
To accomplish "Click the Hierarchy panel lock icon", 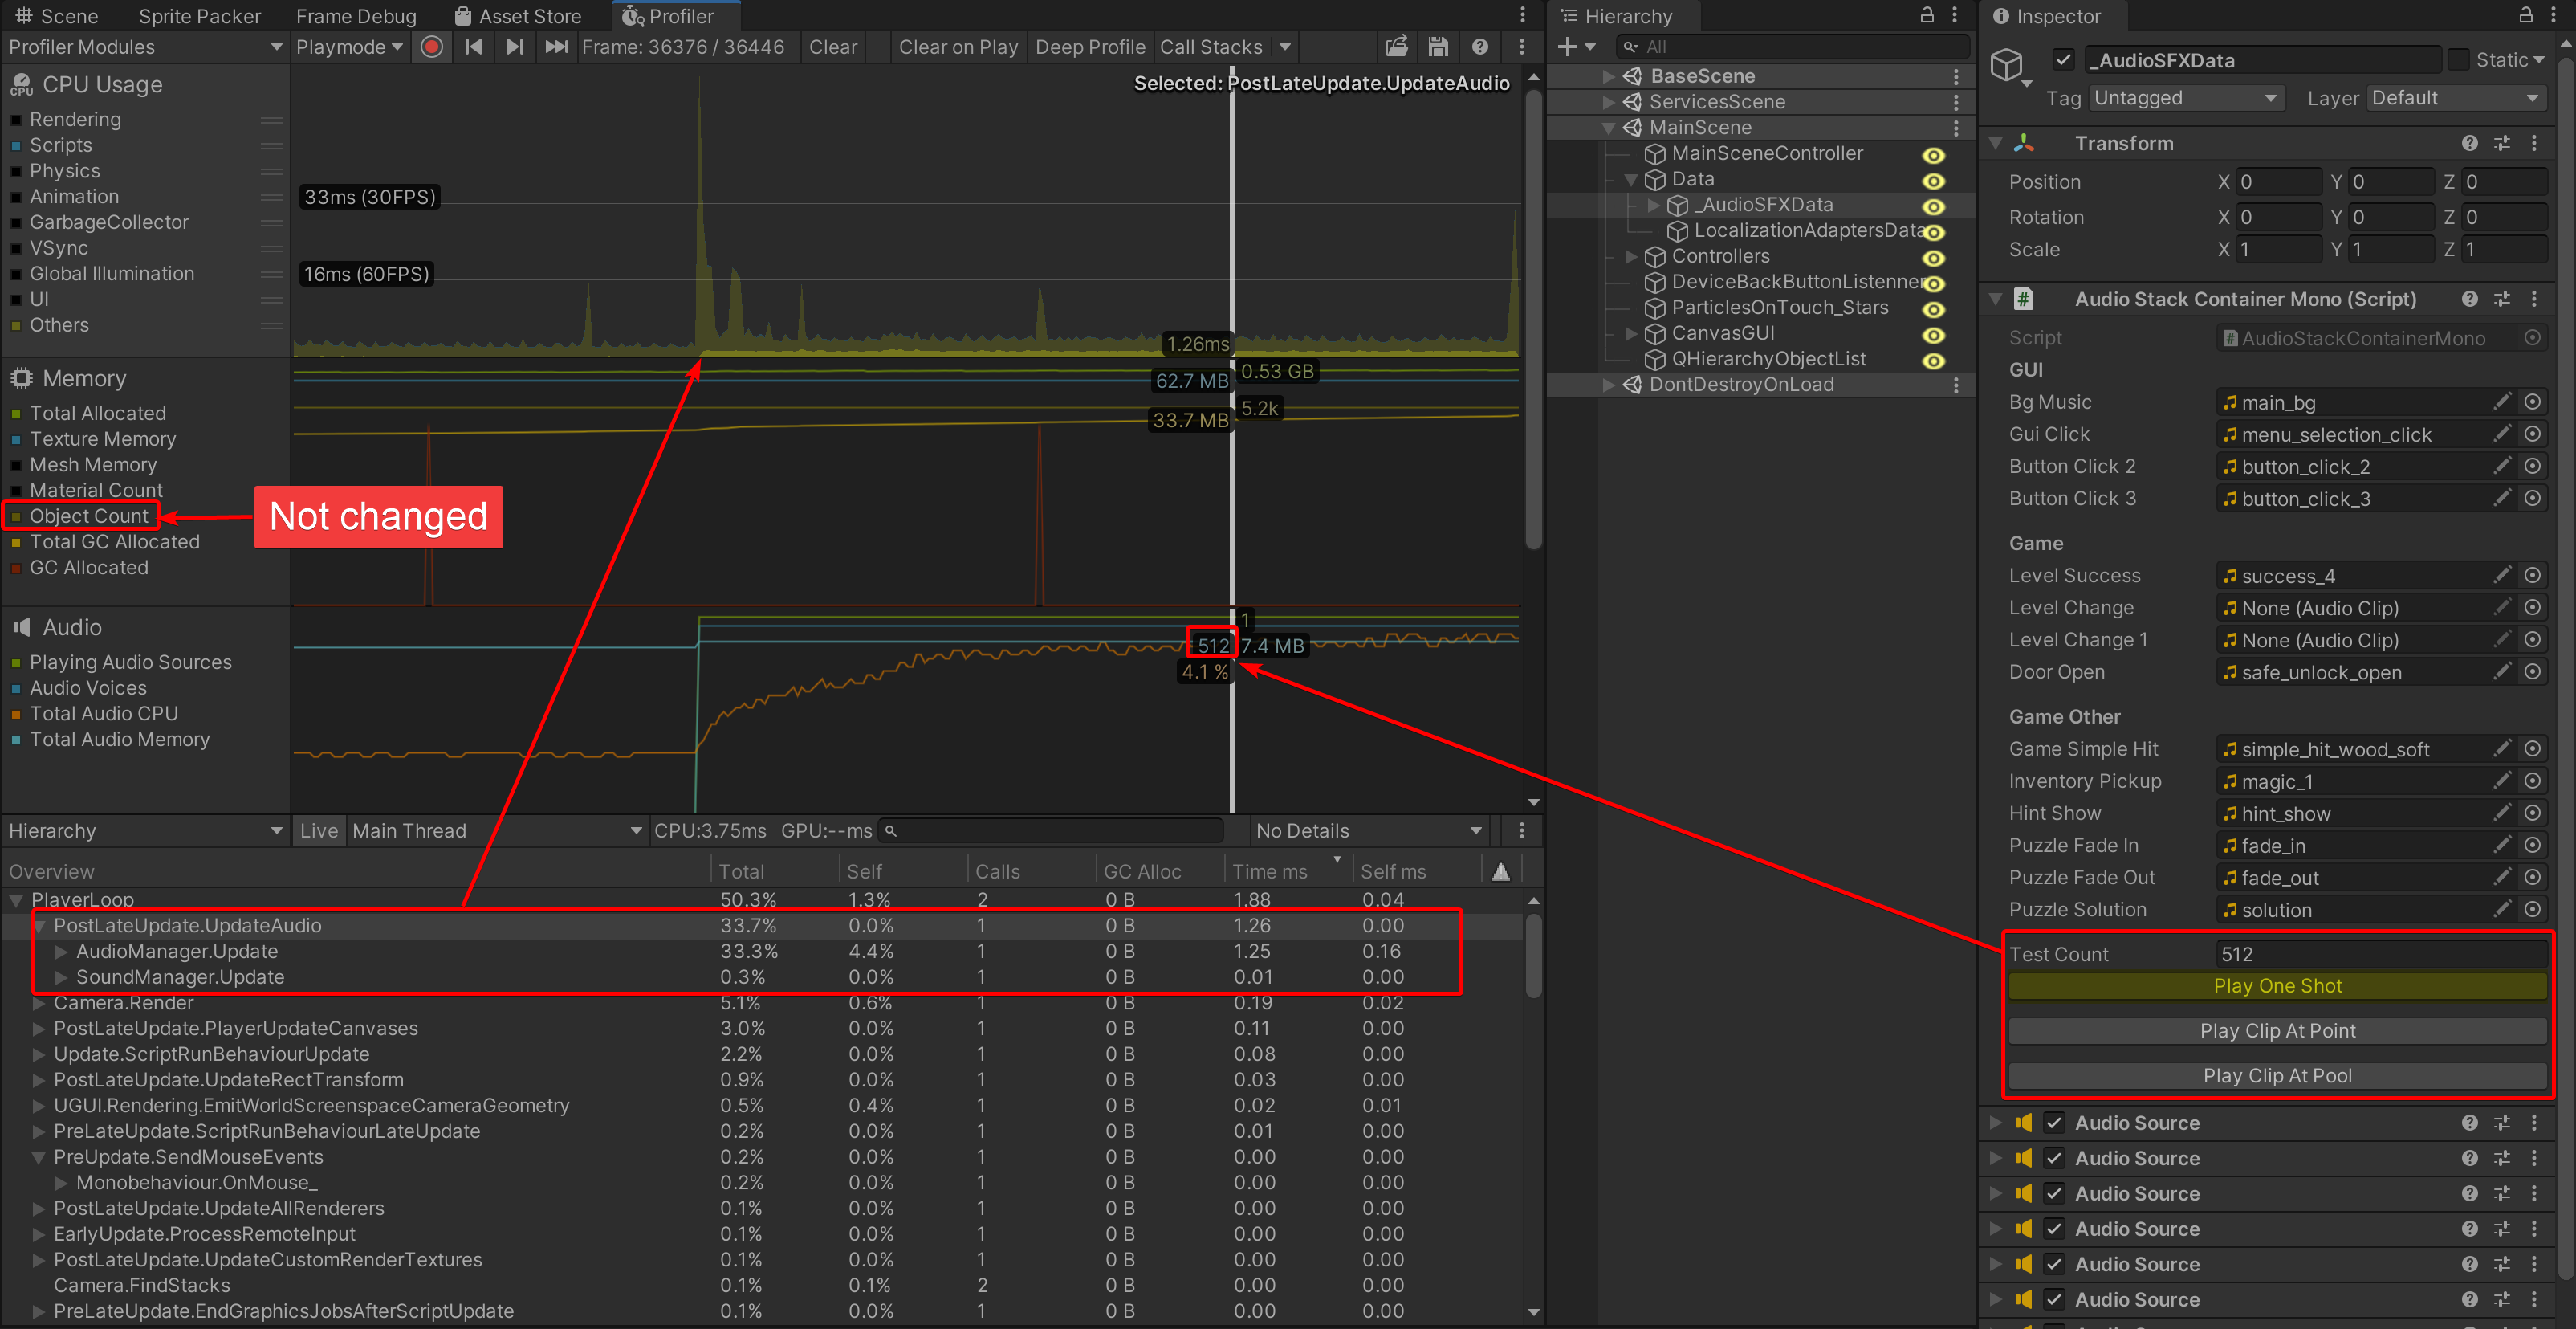I will 1926,16.
